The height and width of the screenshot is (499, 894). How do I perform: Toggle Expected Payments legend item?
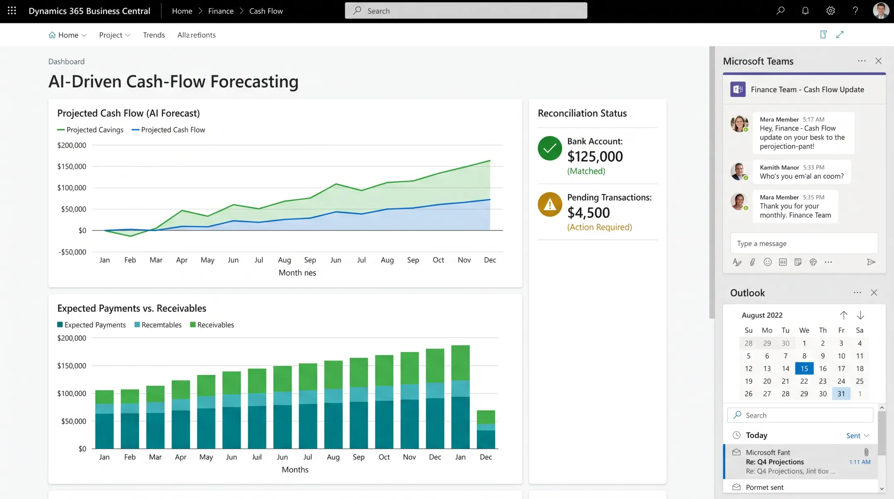point(91,325)
